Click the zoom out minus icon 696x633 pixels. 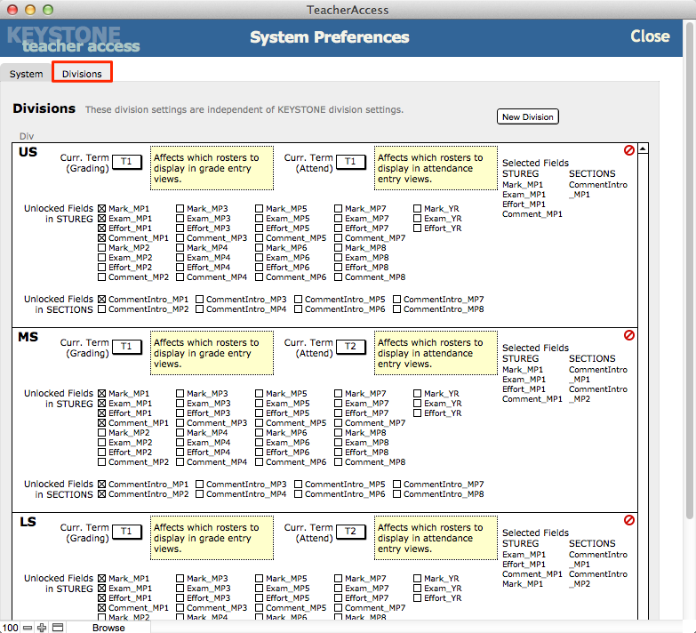(x=28, y=628)
